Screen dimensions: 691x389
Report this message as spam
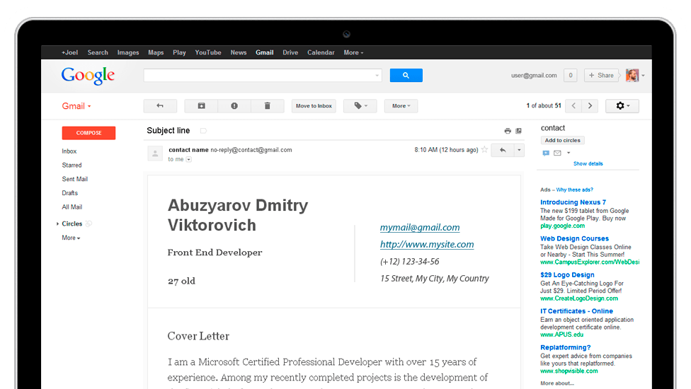pyautogui.click(x=234, y=105)
